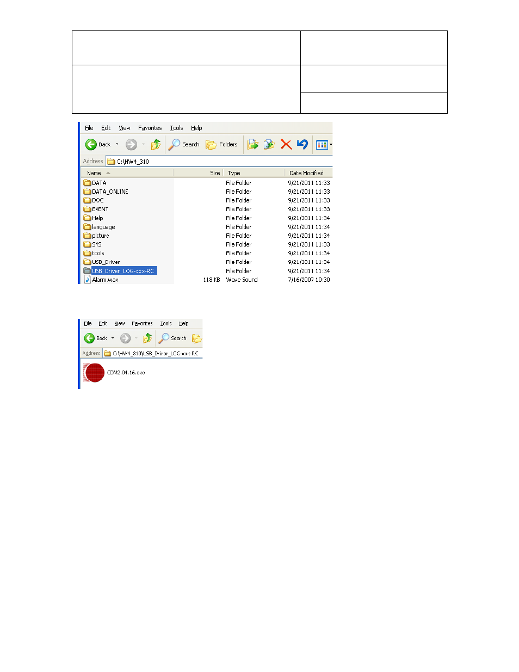Select the tools folder icon in file list

tap(87, 253)
